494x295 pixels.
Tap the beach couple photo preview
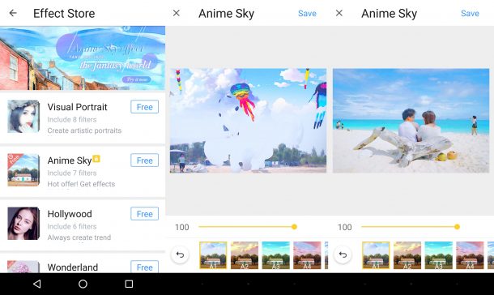click(411, 121)
